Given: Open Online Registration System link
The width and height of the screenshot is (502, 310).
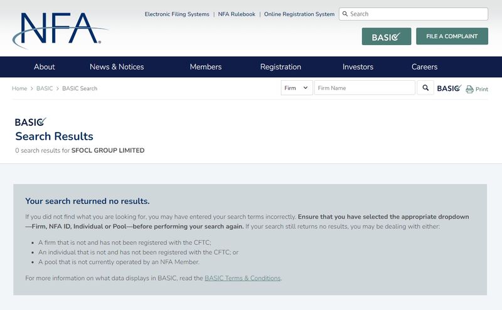Looking at the screenshot, I should pos(299,14).
